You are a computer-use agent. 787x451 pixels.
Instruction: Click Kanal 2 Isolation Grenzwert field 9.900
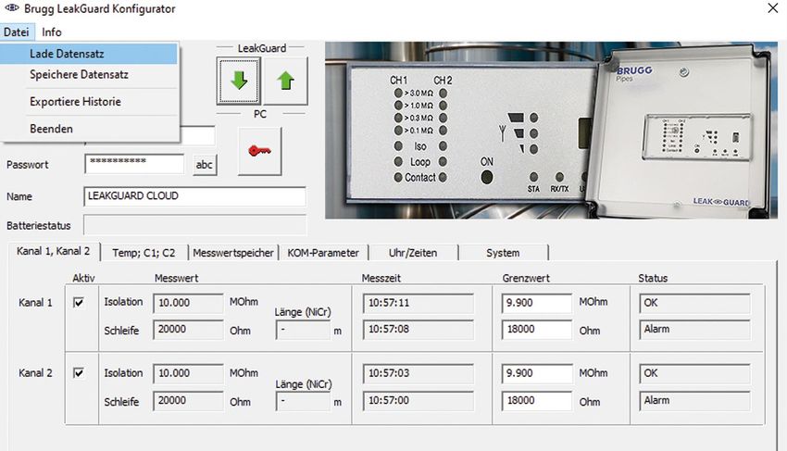coord(536,373)
